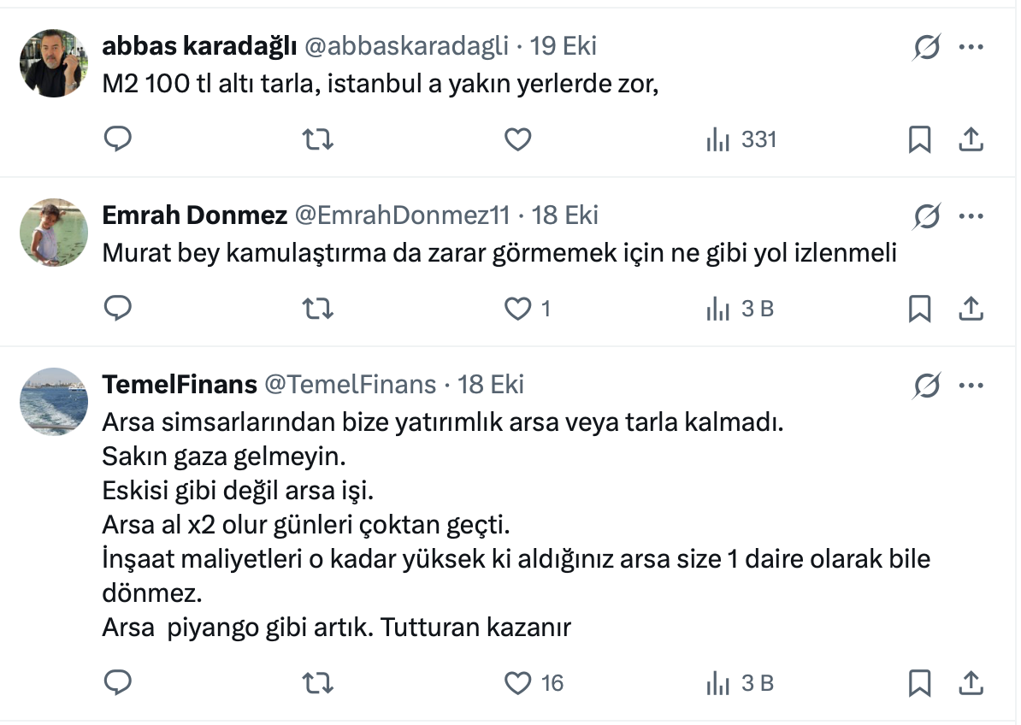Open more menu on Emrah Donmez's tweet

971,217
